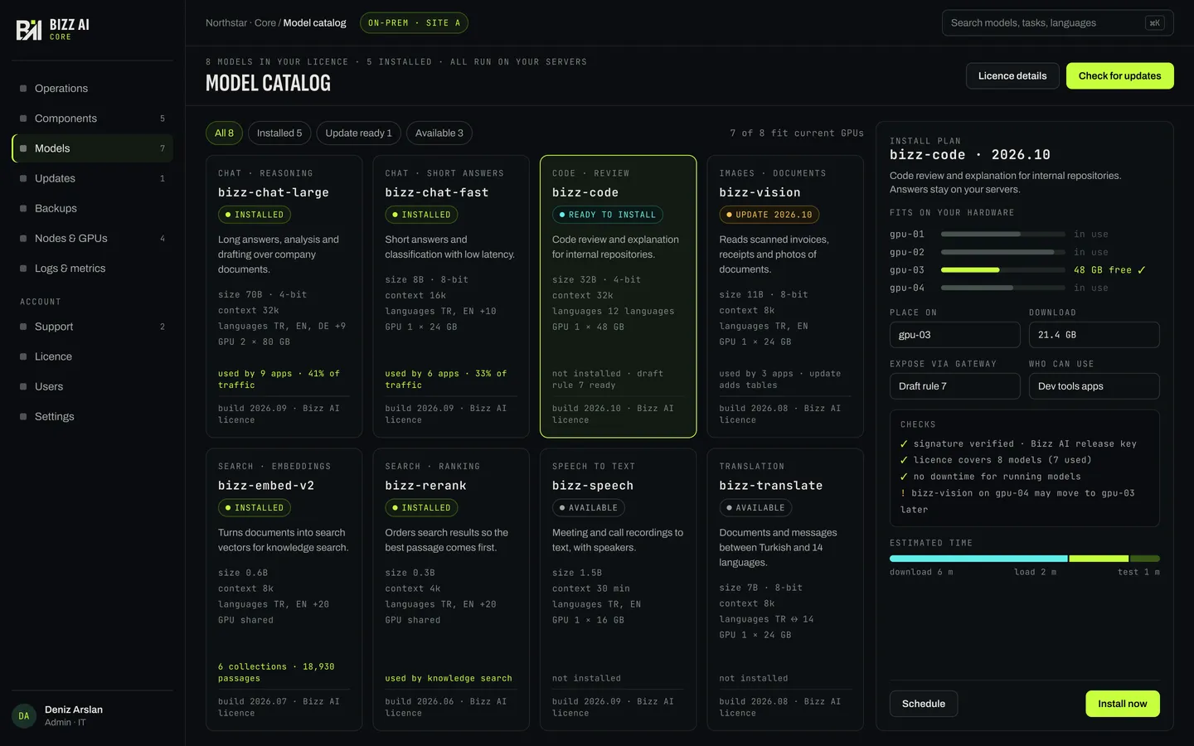Open Licence details
1194x746 pixels.
tap(1012, 76)
